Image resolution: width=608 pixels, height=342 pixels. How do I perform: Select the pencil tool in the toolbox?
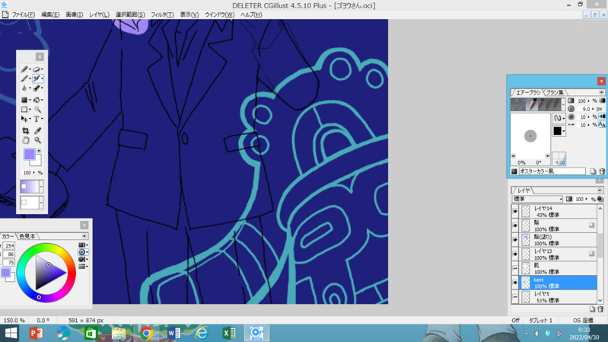tap(24, 69)
